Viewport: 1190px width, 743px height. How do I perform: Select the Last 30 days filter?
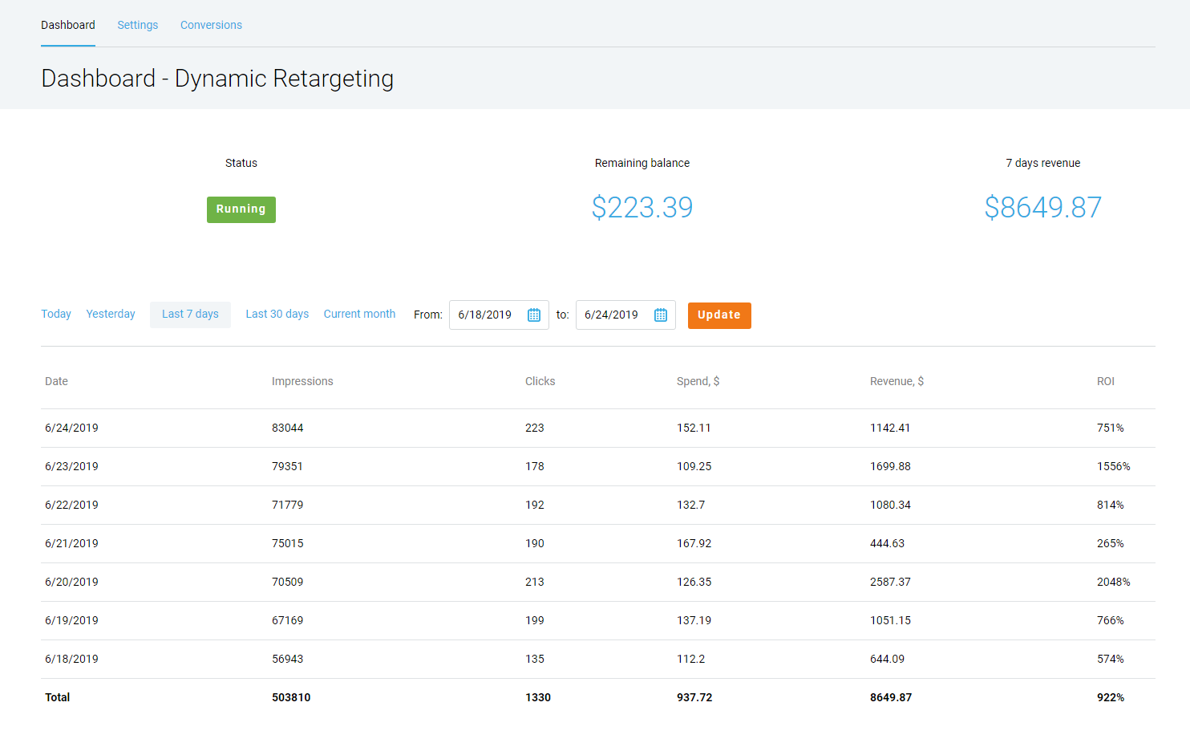click(x=277, y=314)
